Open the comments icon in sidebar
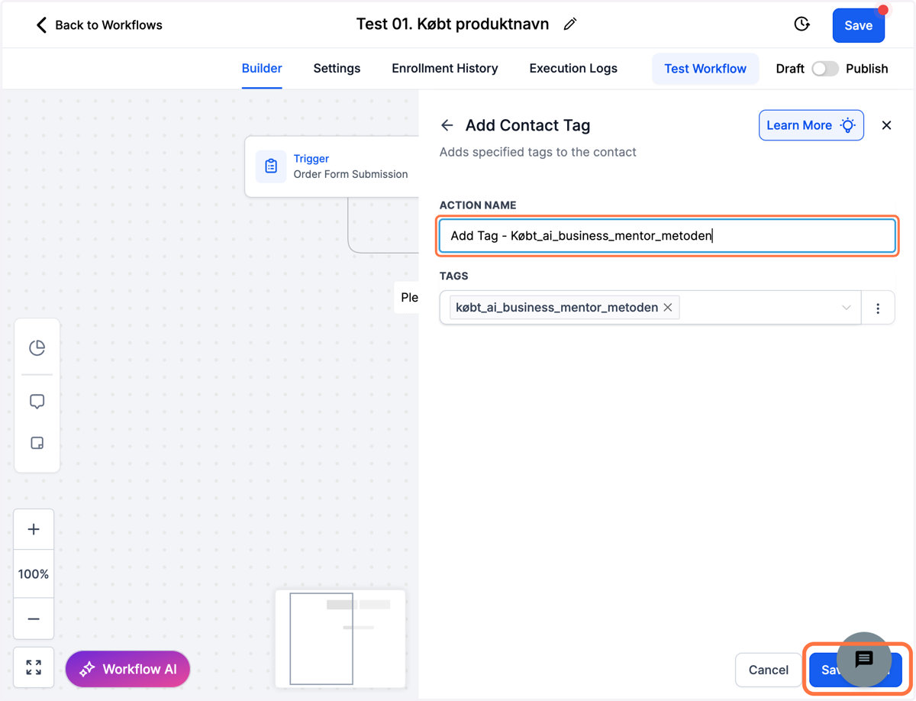 [37, 402]
